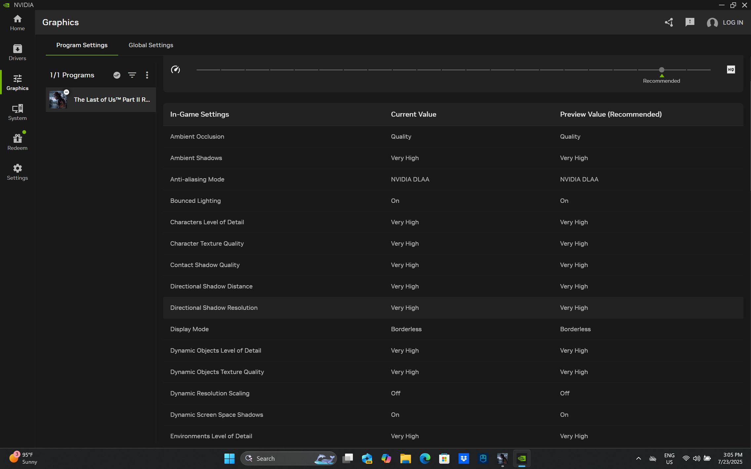This screenshot has width=751, height=469.
Task: Open the feedback exclamation icon
Action: pos(690,22)
